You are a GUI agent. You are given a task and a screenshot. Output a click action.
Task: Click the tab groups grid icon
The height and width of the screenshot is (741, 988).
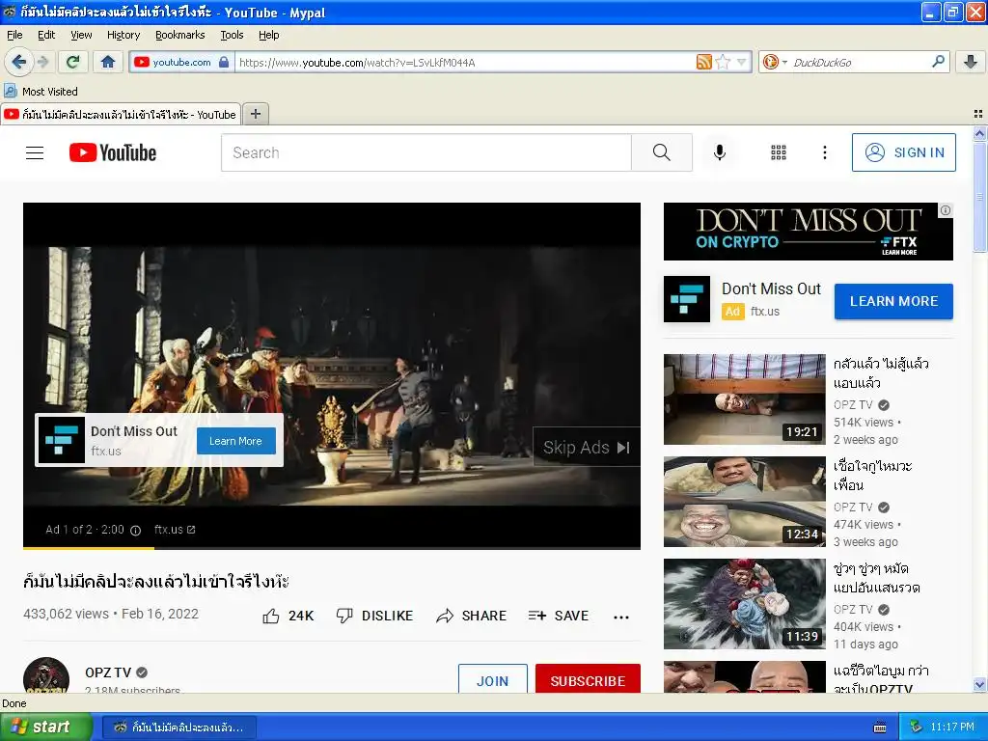pyautogui.click(x=978, y=114)
